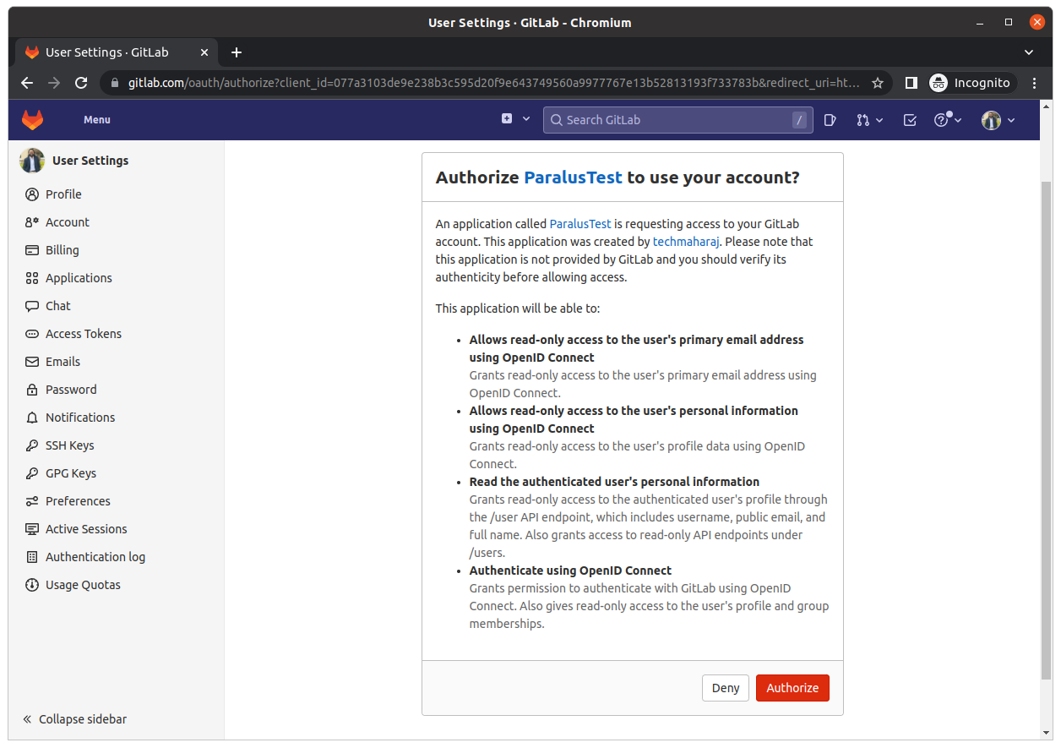Go to Account settings
Screen dimensions: 1061x748
point(68,222)
